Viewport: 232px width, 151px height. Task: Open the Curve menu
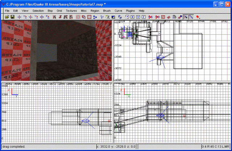coord(119,11)
